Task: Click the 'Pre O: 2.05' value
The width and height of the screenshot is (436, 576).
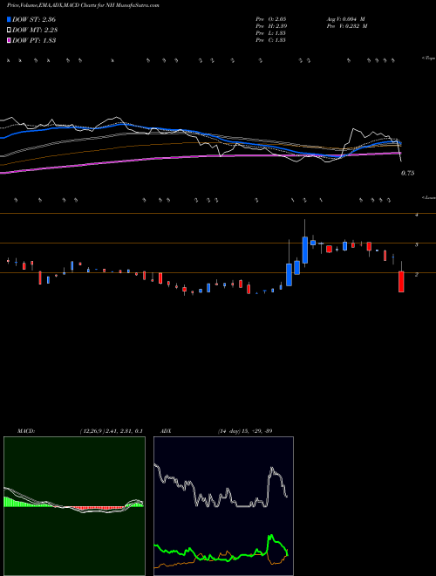Action: coord(271,19)
